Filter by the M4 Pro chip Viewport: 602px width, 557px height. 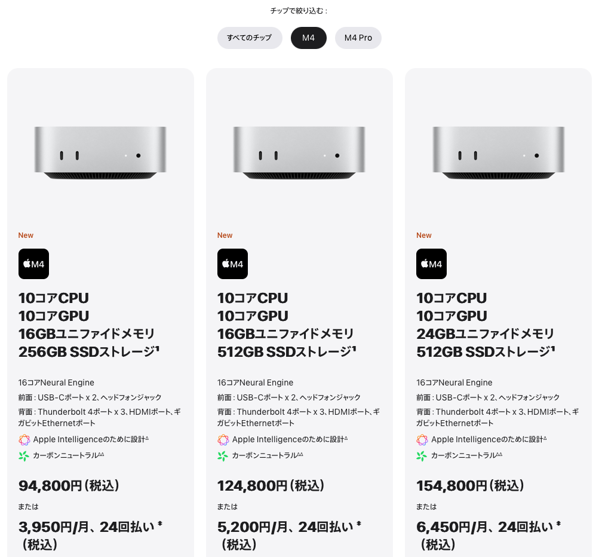[358, 38]
